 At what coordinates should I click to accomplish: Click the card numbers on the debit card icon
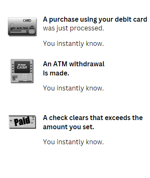click(x=22, y=28)
